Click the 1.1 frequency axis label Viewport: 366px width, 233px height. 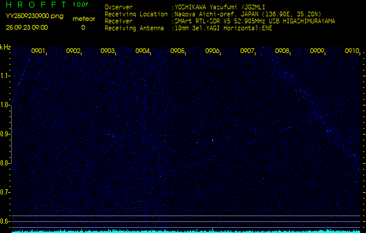coord(5,76)
